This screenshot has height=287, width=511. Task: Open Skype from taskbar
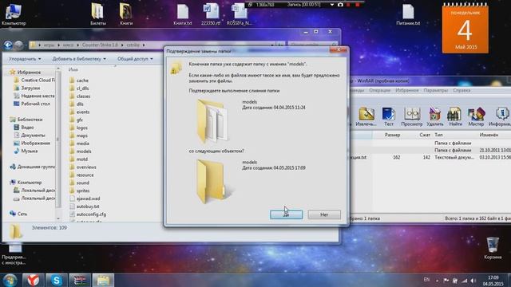57,280
